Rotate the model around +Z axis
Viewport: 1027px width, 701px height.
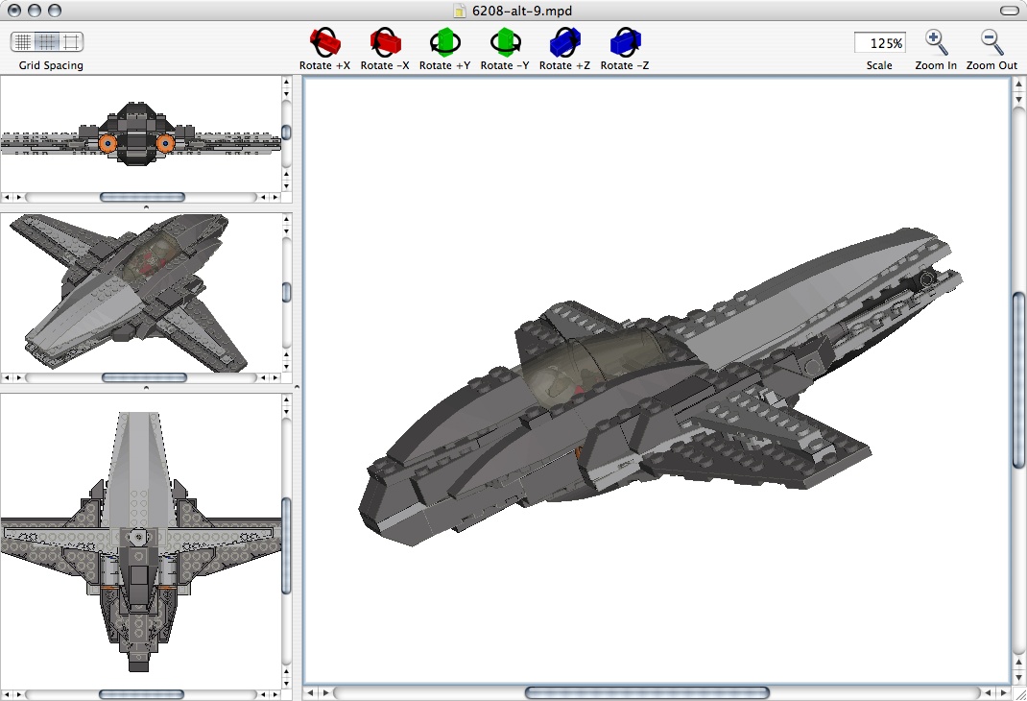(563, 42)
